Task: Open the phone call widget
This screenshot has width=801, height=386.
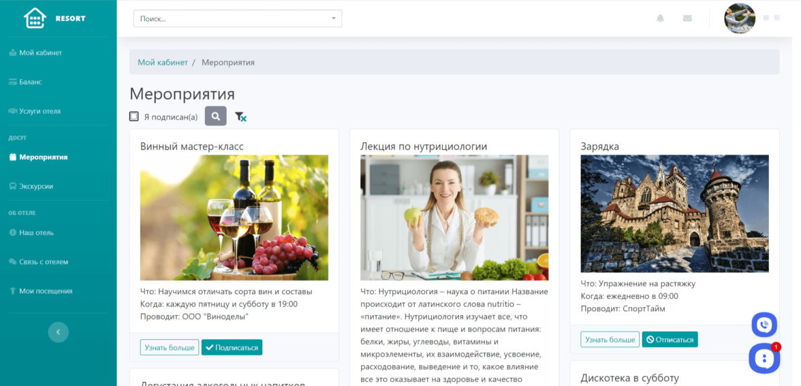Action: point(764,325)
